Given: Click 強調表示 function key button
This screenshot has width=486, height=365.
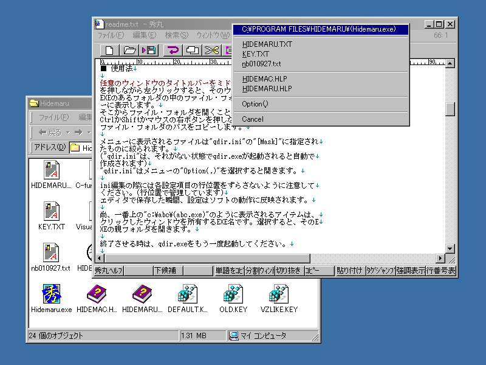Looking at the screenshot, I should [411, 271].
